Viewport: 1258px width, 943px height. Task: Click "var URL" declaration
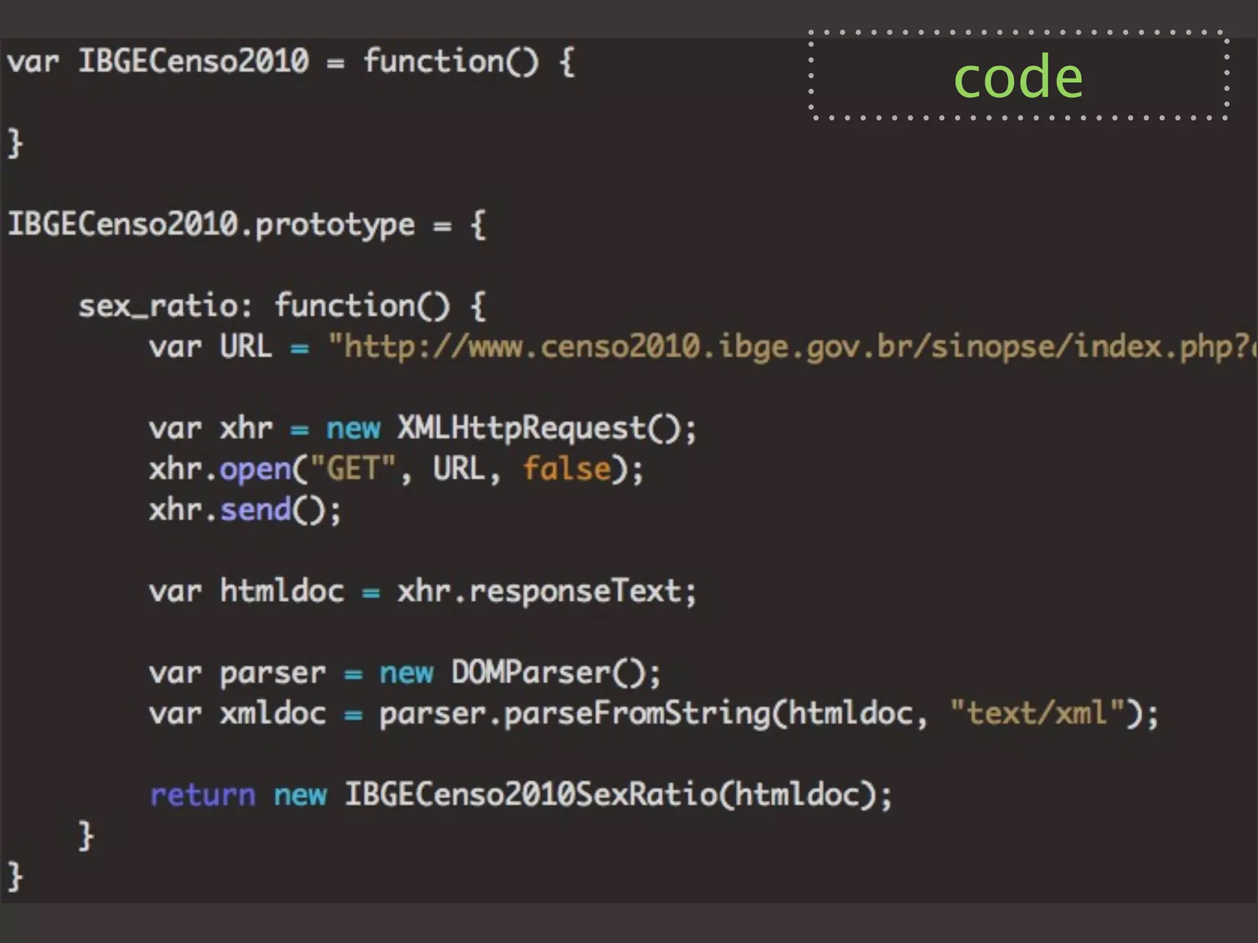click(210, 347)
